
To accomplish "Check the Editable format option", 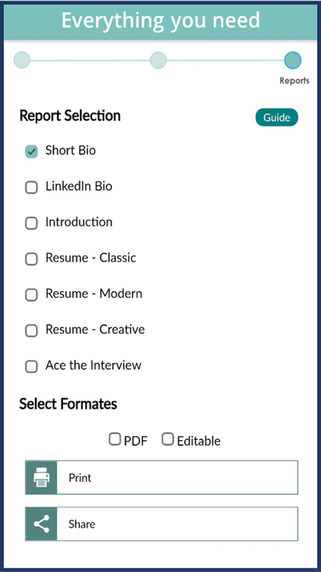I will (168, 438).
